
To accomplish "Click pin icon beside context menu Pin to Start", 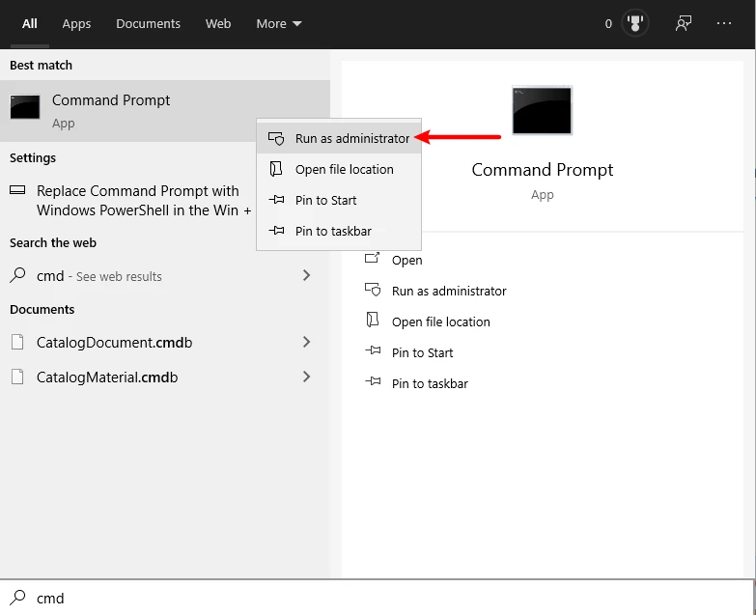I will click(x=276, y=200).
